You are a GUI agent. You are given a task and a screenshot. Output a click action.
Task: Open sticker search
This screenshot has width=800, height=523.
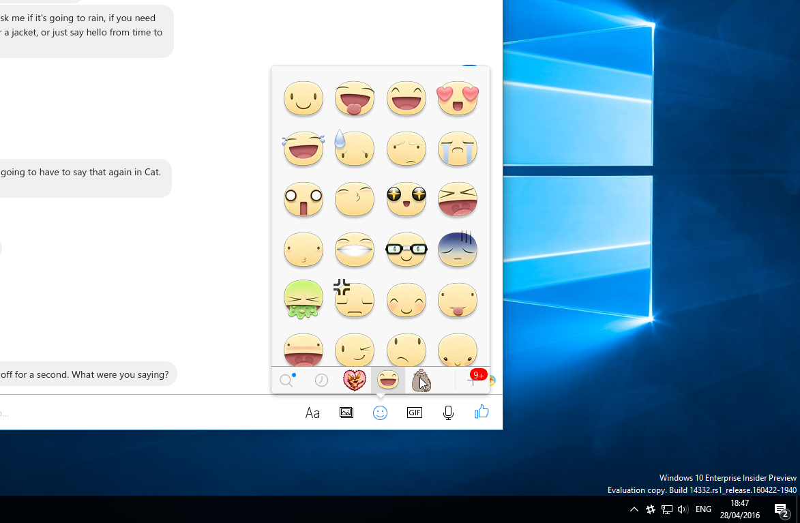287,380
